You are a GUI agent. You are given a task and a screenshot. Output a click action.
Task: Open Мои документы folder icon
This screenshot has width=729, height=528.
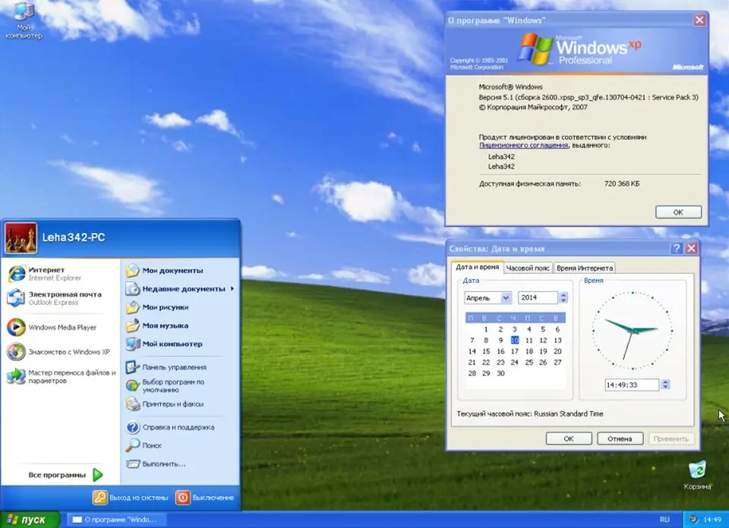[x=132, y=270]
